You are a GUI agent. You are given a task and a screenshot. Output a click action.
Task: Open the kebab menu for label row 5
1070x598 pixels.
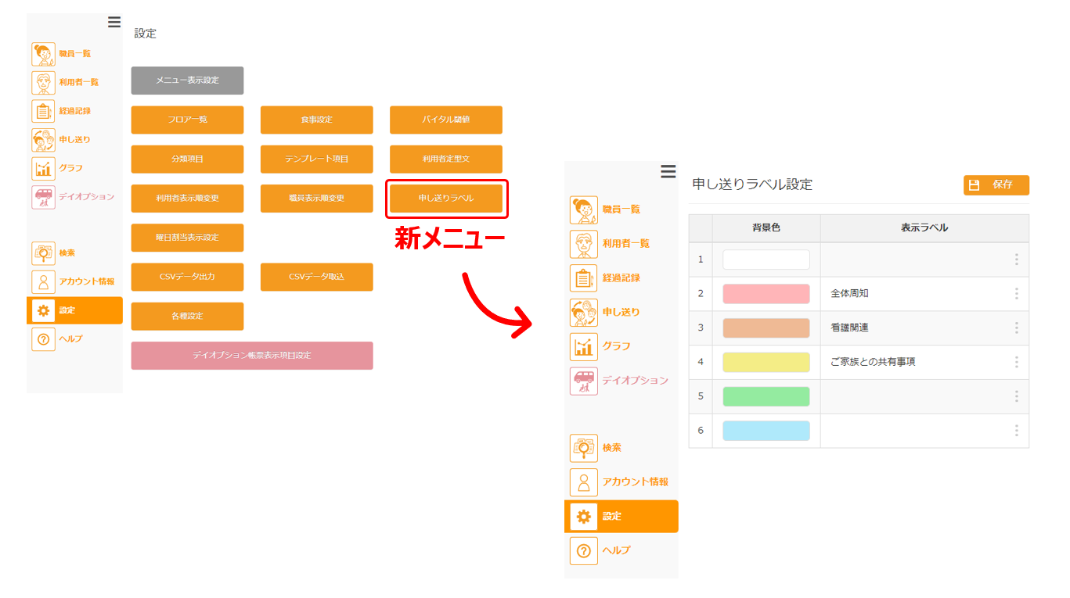point(1016,396)
